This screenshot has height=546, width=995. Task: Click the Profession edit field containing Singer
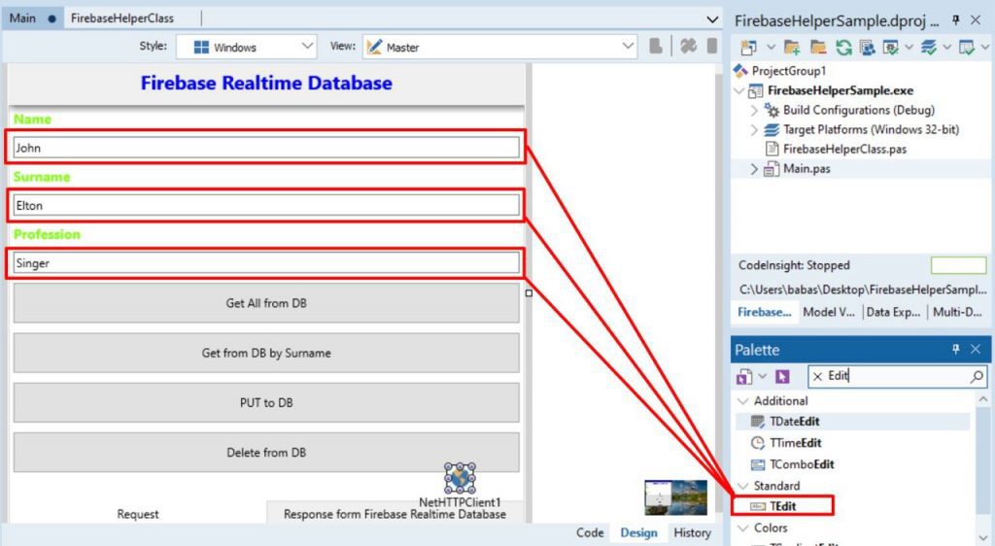tap(266, 263)
